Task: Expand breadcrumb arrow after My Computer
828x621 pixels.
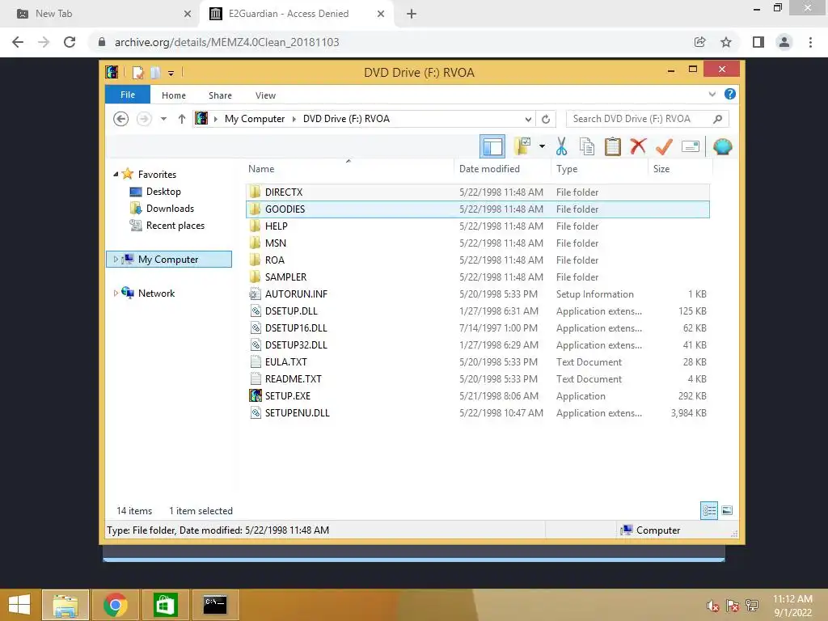Action: [294, 119]
